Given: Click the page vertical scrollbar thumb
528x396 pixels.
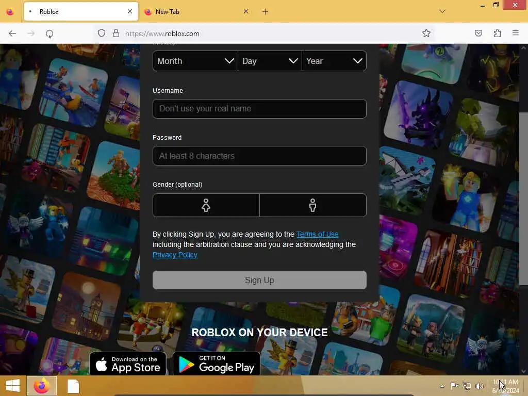Looking at the screenshot, I should (x=524, y=199).
